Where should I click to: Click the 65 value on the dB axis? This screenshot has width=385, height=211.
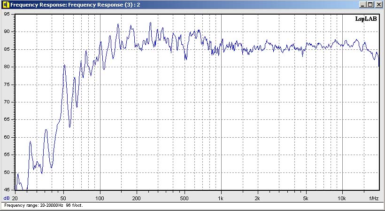point(7,120)
